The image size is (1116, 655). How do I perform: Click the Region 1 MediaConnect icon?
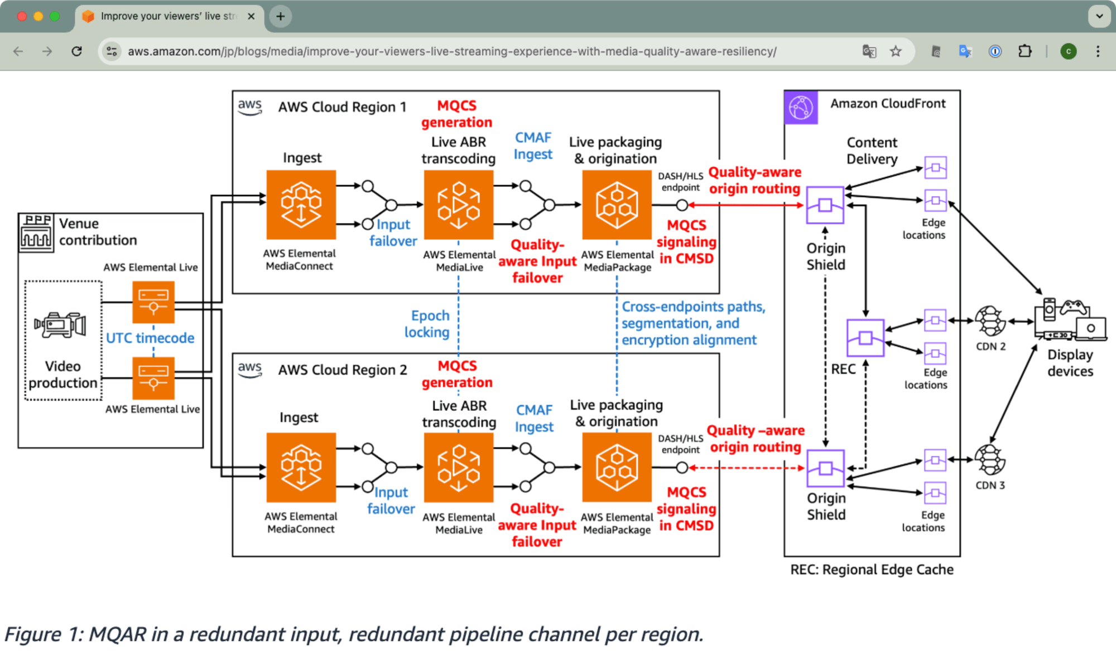301,205
